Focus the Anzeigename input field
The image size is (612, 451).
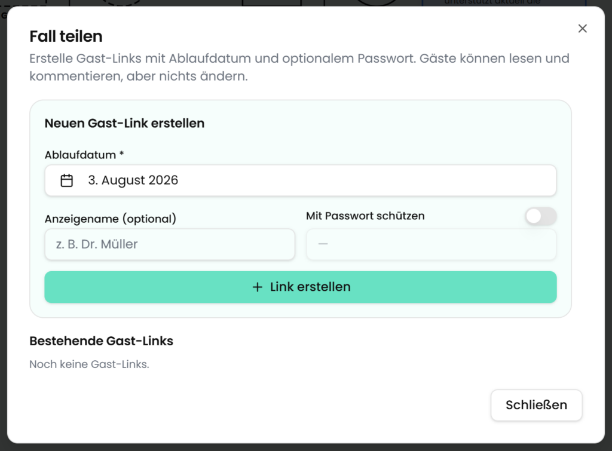pos(170,244)
